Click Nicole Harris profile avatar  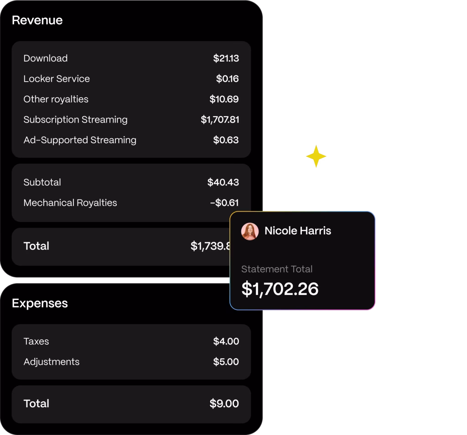(x=249, y=231)
